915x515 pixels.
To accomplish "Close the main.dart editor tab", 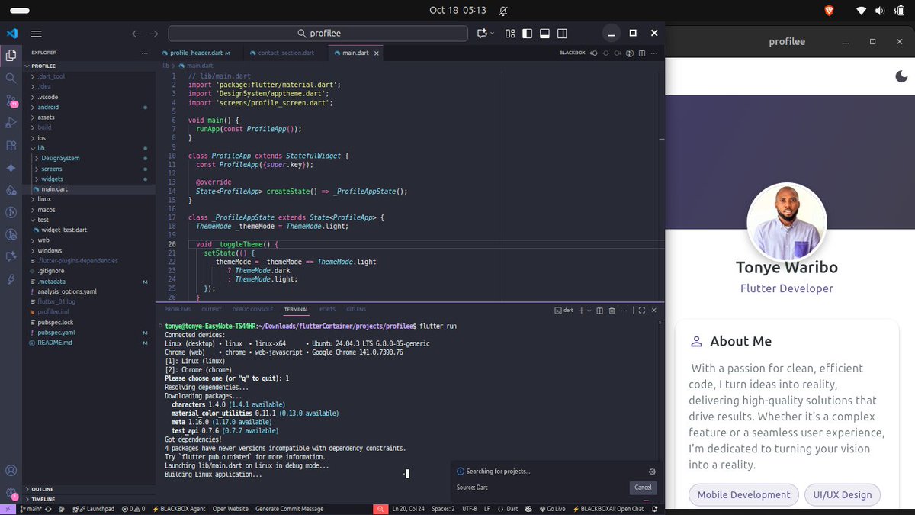I will click(x=378, y=53).
